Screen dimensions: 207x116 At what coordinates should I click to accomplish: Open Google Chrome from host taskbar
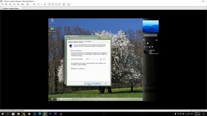tap(29, 114)
